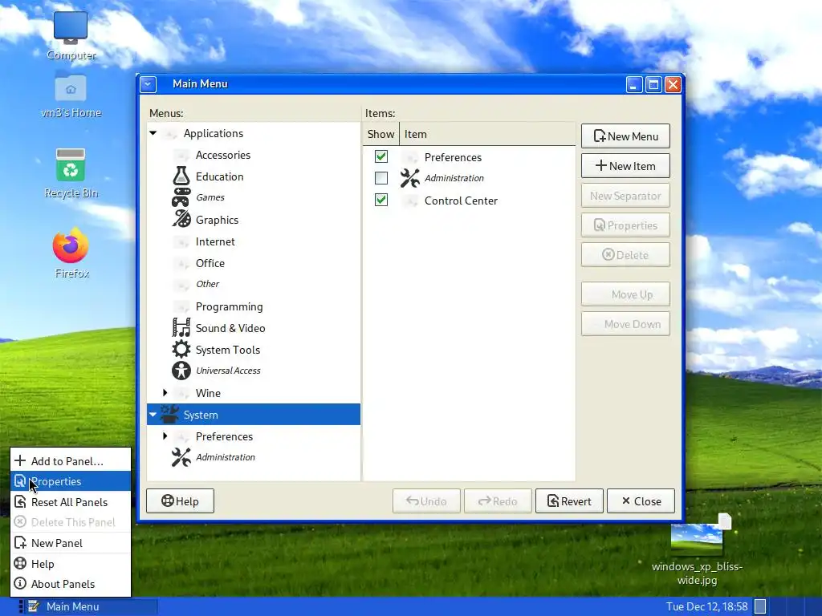Select New Panel menu entry
The width and height of the screenshot is (822, 616).
pyautogui.click(x=71, y=543)
